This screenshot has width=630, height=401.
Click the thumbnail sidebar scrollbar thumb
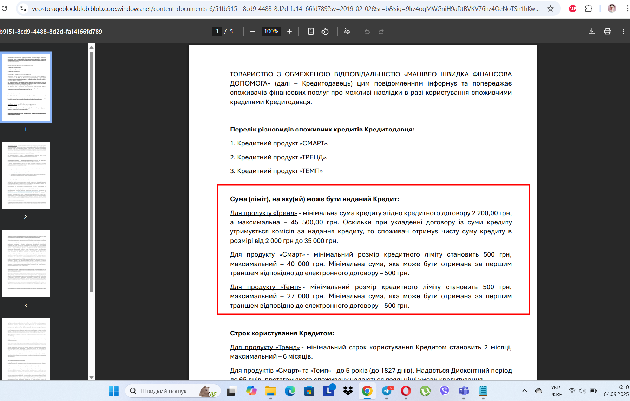(92, 172)
